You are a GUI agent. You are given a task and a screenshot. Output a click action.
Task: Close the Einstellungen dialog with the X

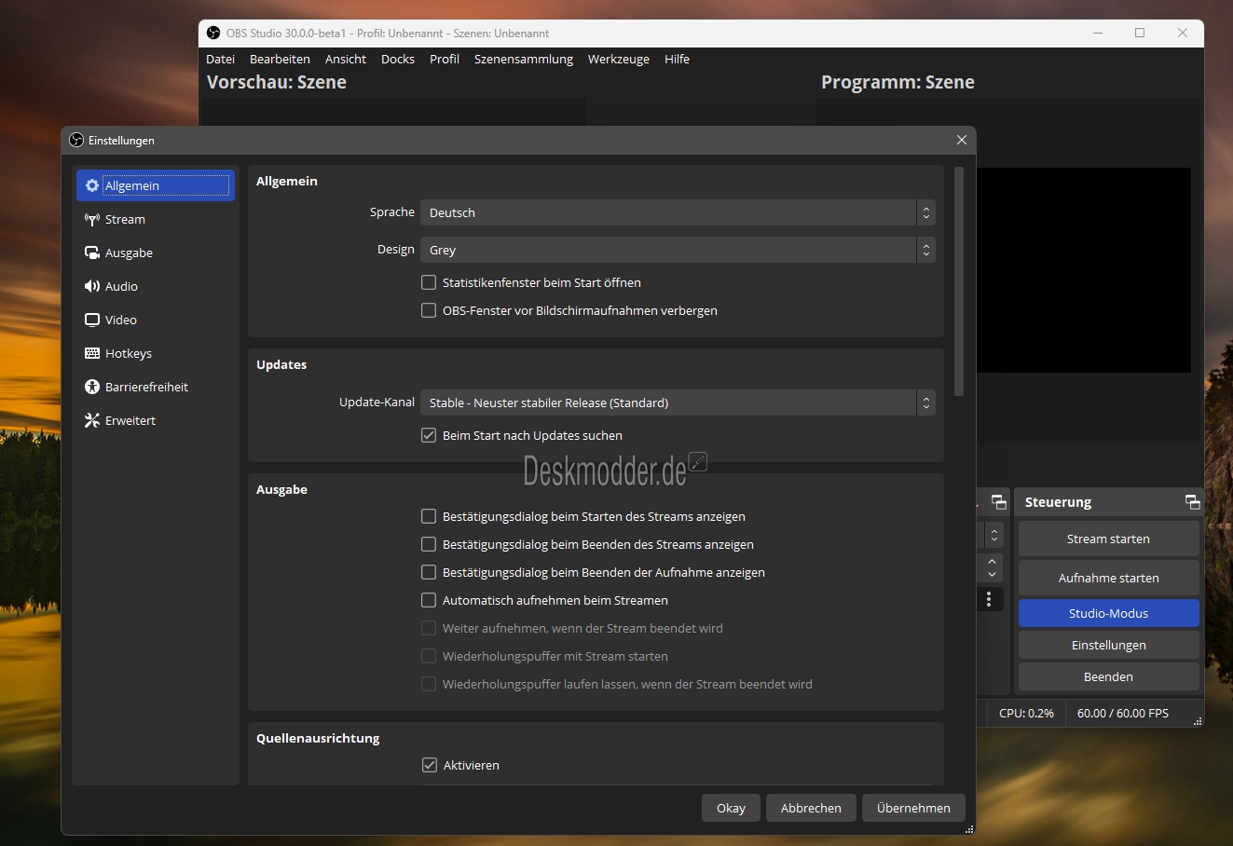tap(962, 140)
